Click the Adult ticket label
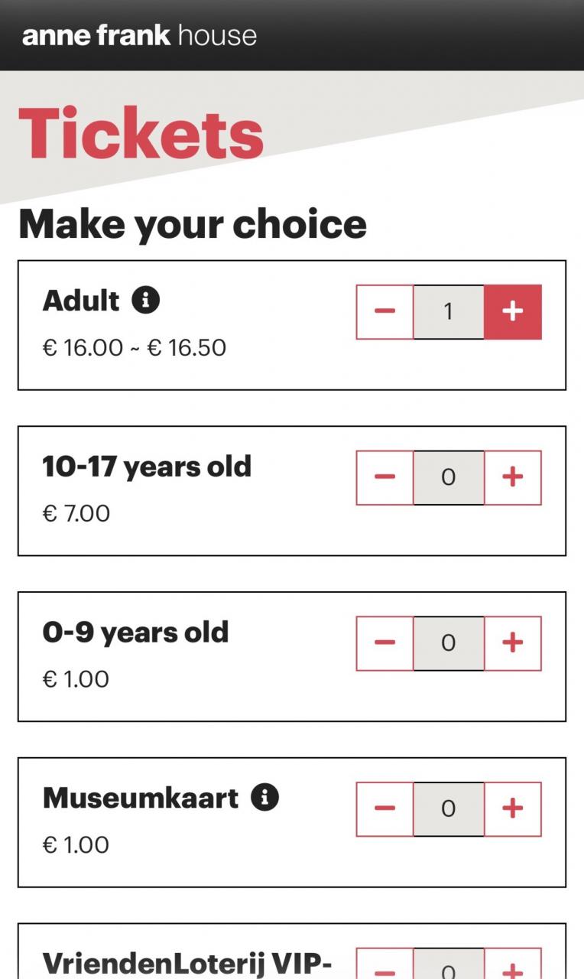Screen dimensions: 584x979 (81, 301)
